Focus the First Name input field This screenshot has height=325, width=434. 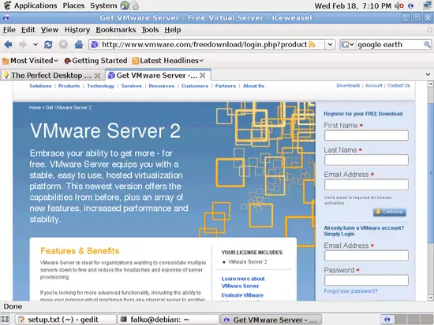click(x=366, y=135)
